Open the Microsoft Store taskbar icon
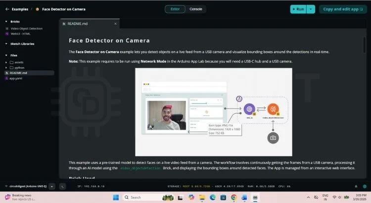Viewport: 371px width, 203px height. (x=223, y=198)
